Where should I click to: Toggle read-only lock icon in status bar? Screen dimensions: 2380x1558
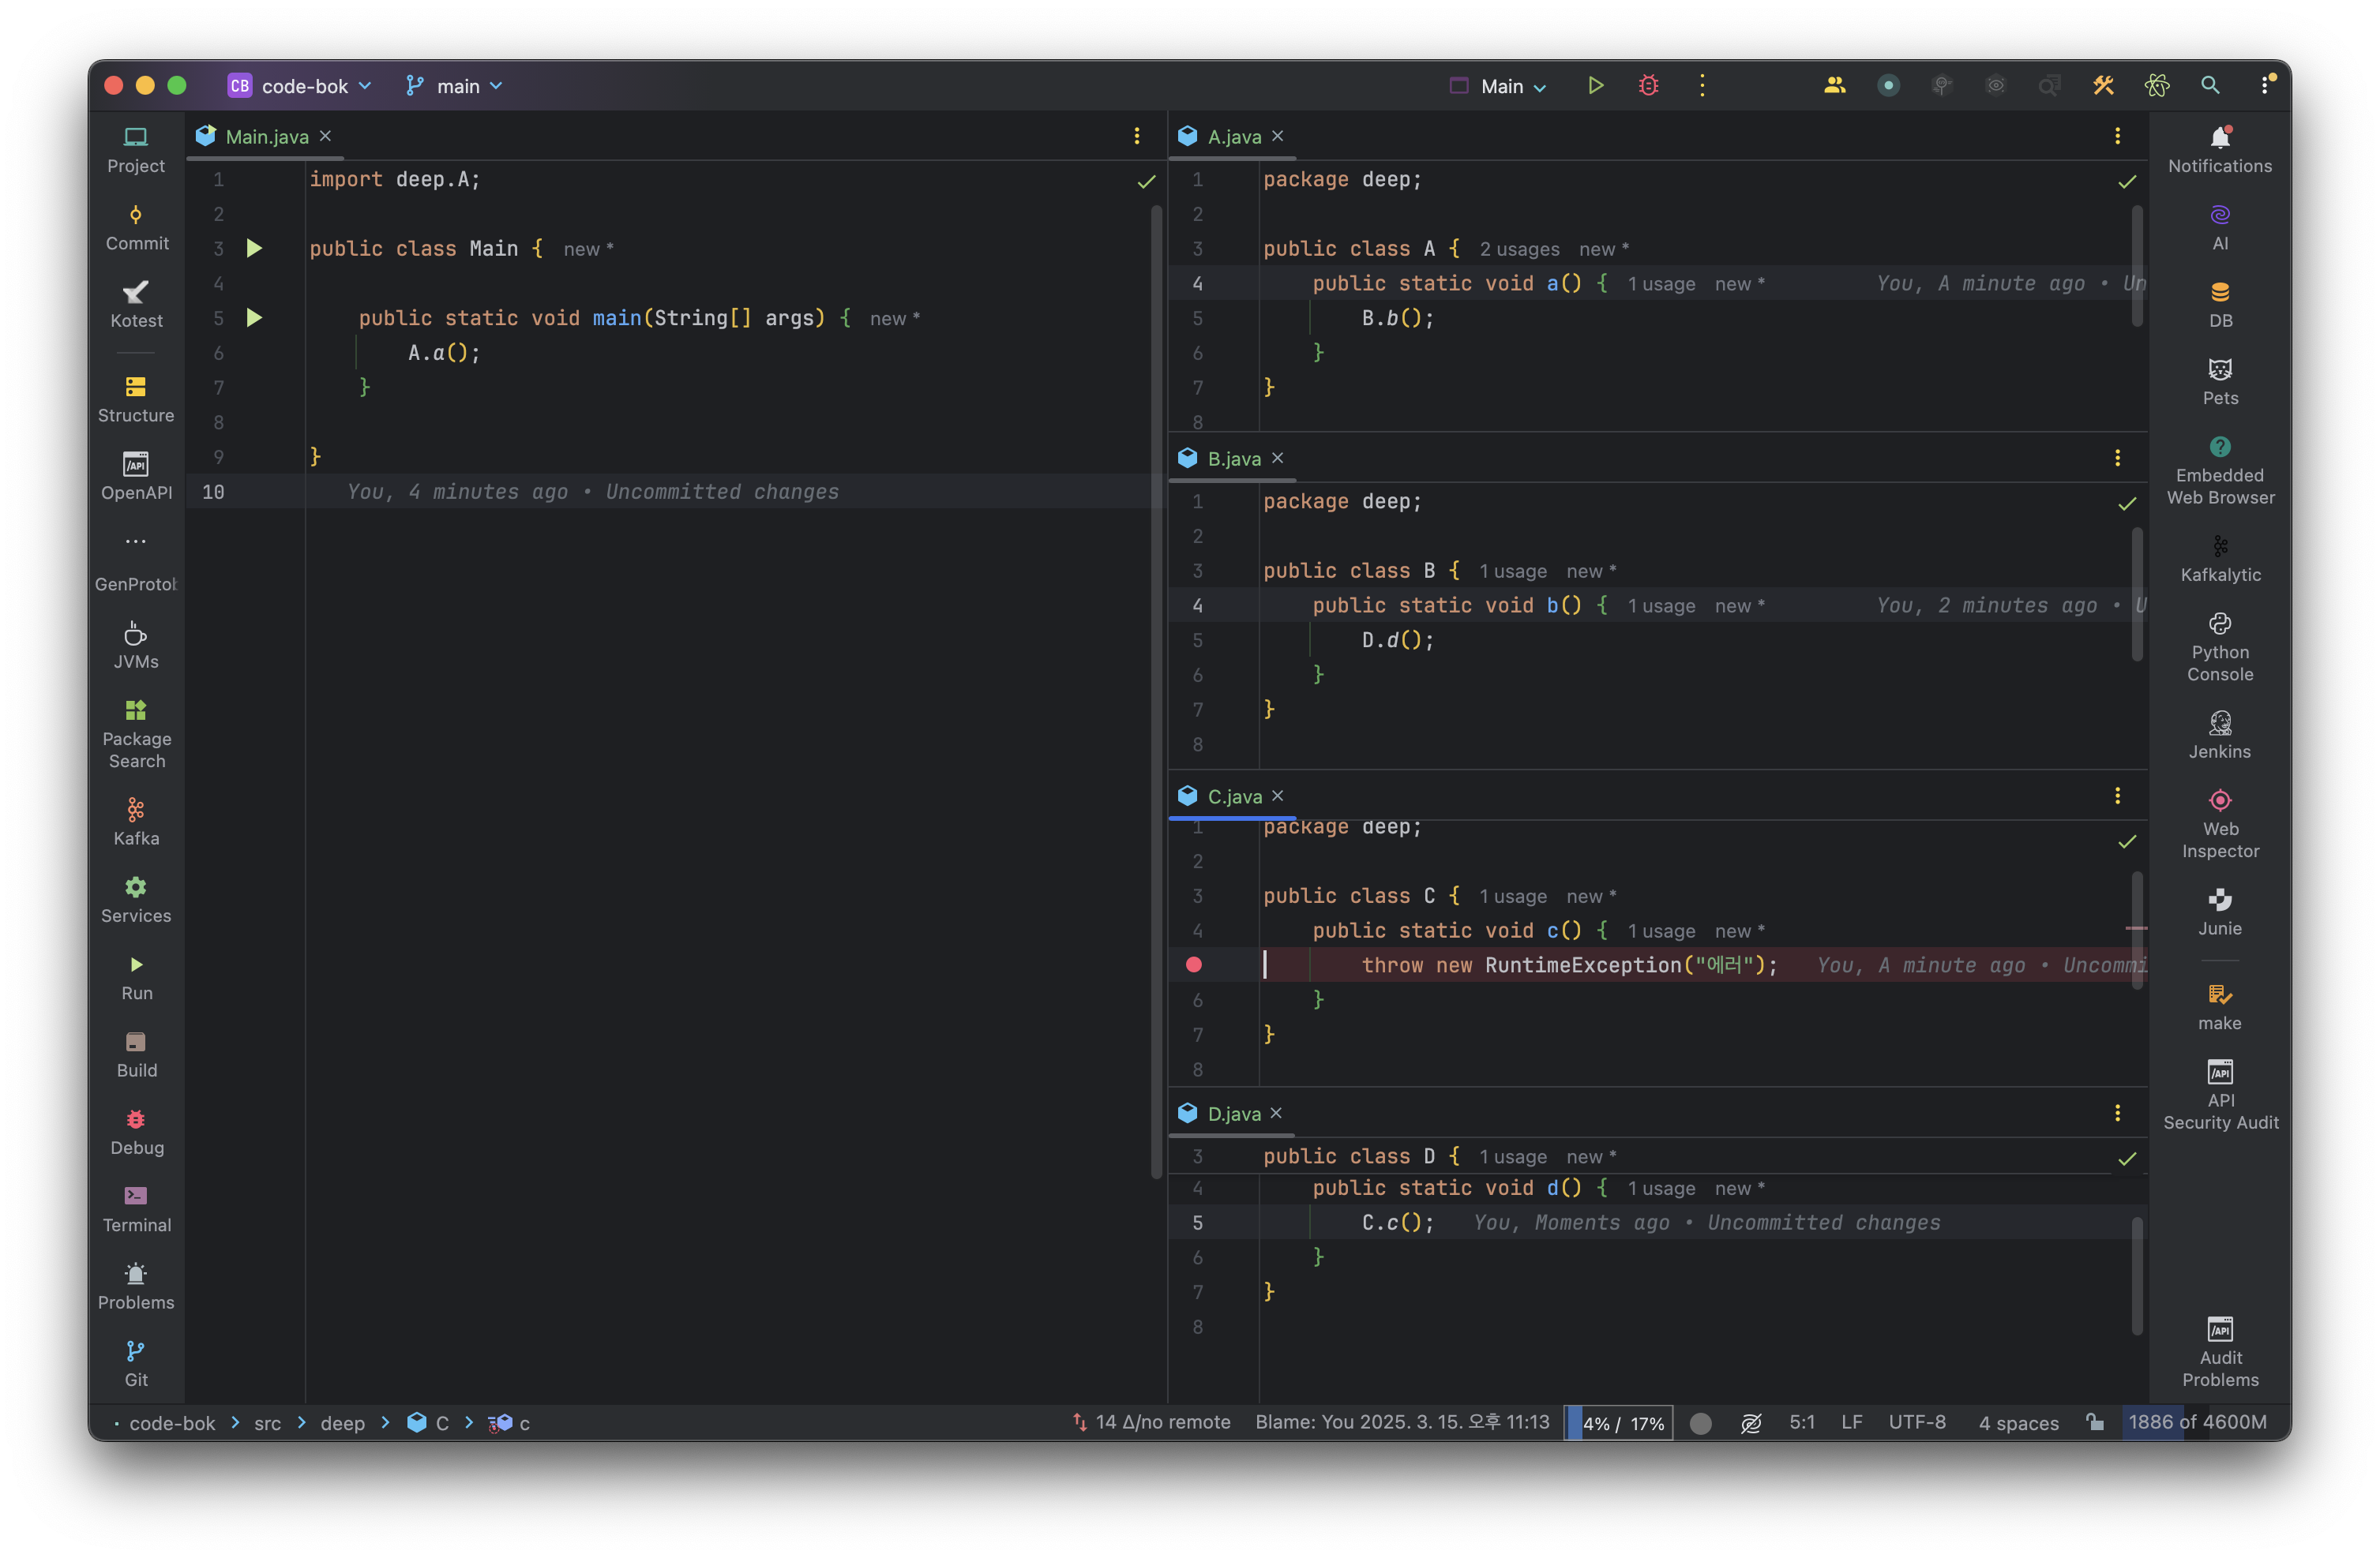(x=2094, y=1422)
